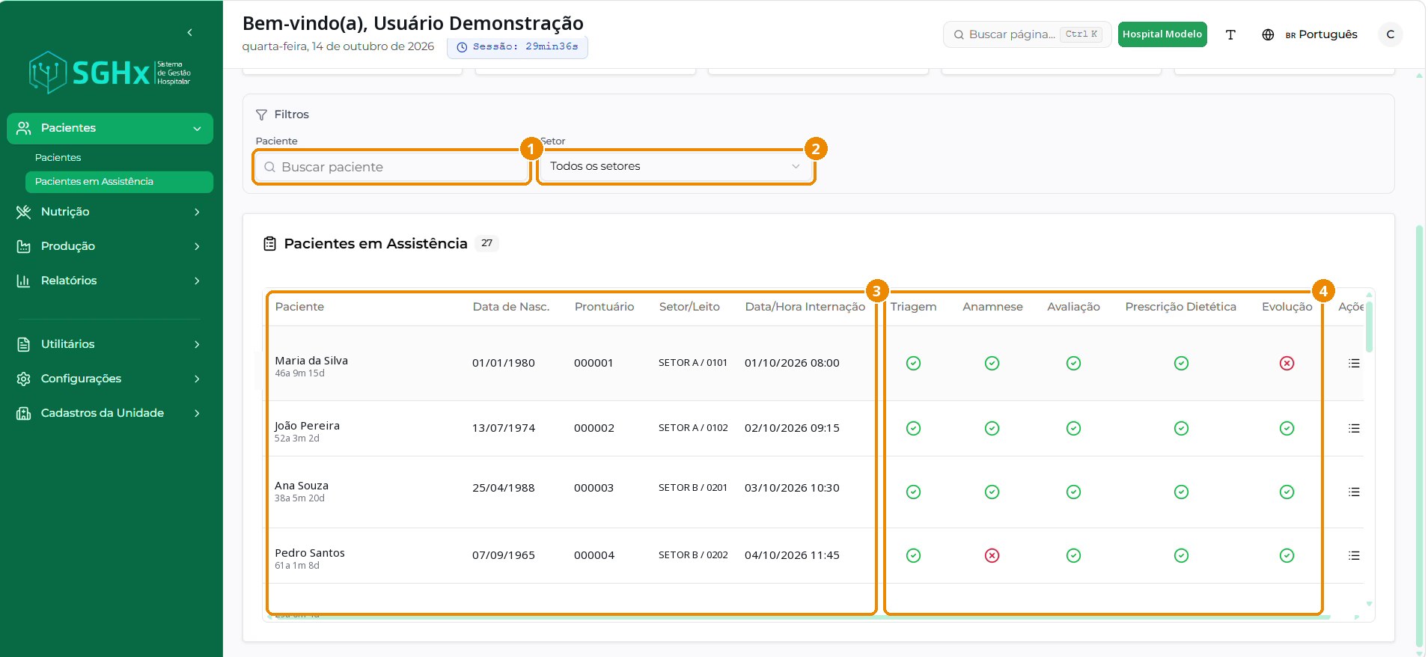Image resolution: width=1428 pixels, height=657 pixels.
Task: Collapse the sidebar with the chevron icon
Action: [190, 33]
